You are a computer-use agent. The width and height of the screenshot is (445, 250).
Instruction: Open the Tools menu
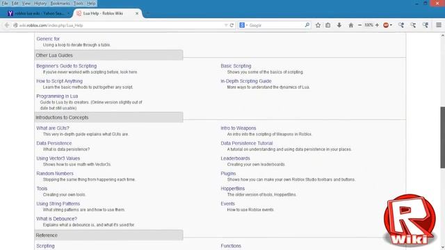click(79, 3)
